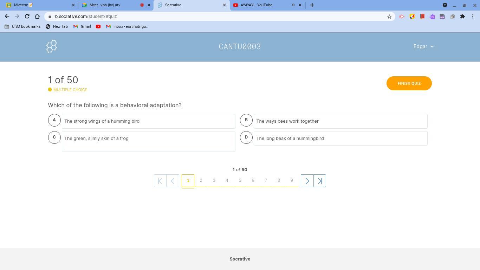Image resolution: width=480 pixels, height=270 pixels.
Task: Click the MULTIPLE CHOICE label
Action: point(70,90)
